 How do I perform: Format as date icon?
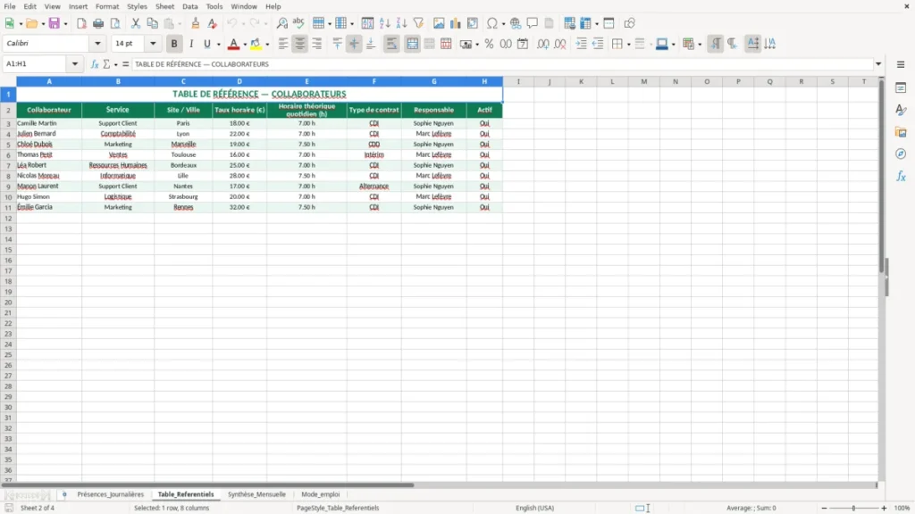click(x=523, y=44)
